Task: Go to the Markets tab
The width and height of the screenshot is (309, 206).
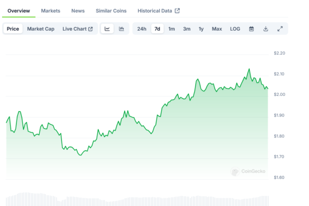Action: tap(51, 11)
